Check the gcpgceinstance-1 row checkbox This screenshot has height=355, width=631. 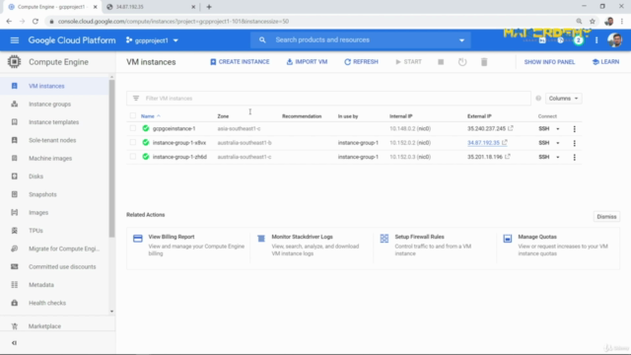pos(133,128)
